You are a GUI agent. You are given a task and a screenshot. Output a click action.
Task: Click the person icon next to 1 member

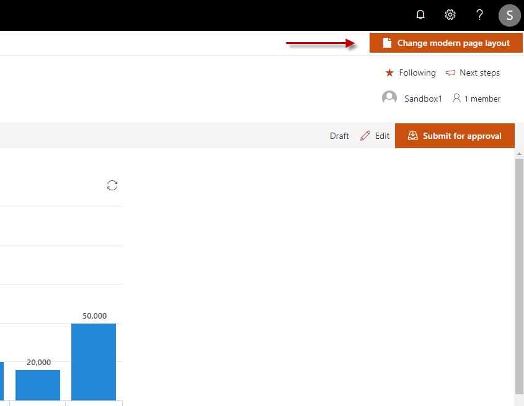(456, 98)
